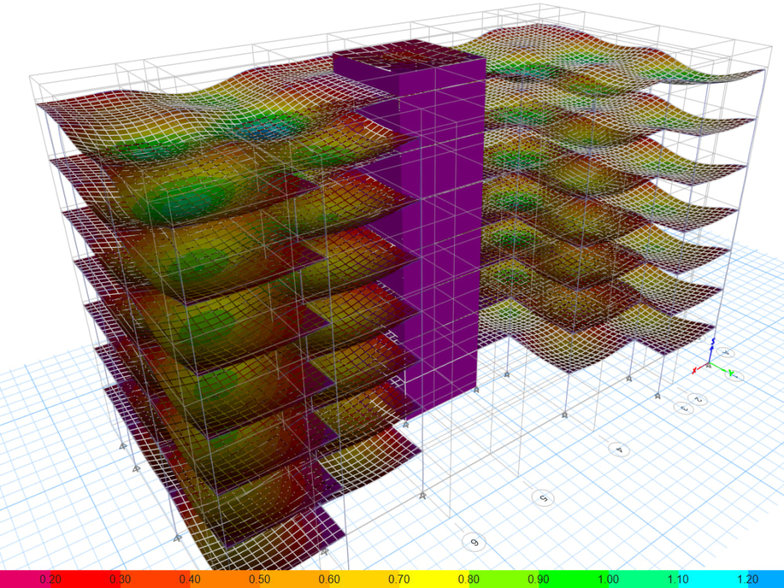Click grid bubble labeled 3
784x588 pixels.
[685, 408]
